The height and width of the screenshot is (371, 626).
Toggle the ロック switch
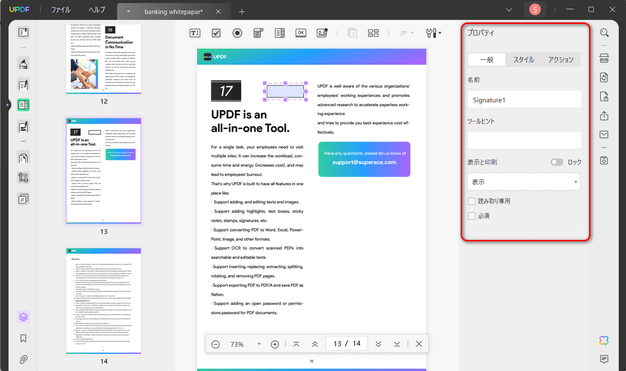(557, 162)
